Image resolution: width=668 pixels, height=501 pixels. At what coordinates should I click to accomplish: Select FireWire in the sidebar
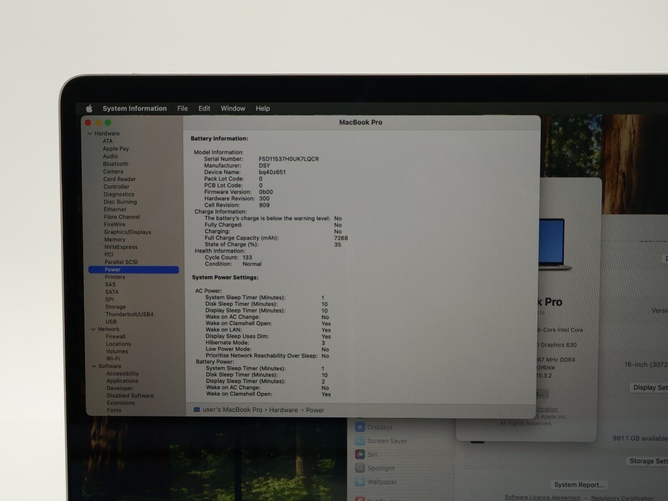pyautogui.click(x=115, y=225)
